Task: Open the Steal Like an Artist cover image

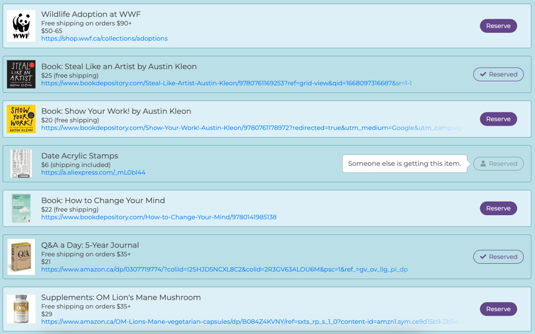Action: click(21, 74)
